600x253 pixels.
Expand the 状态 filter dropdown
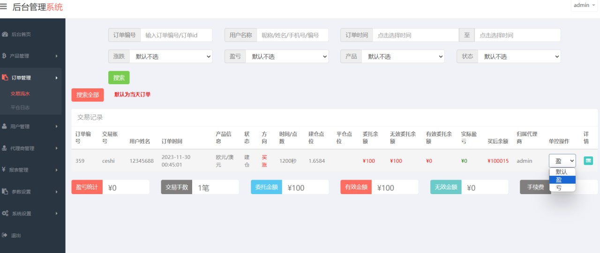[519, 57]
